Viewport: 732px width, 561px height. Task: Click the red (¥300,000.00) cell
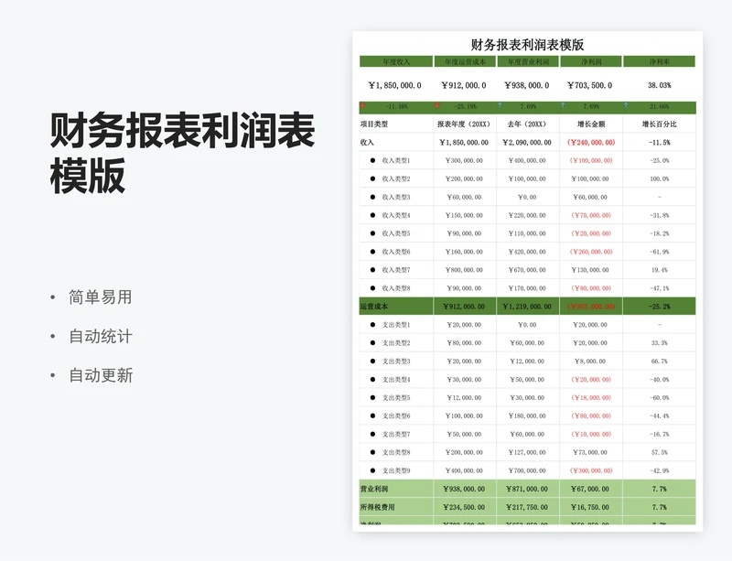click(x=590, y=470)
